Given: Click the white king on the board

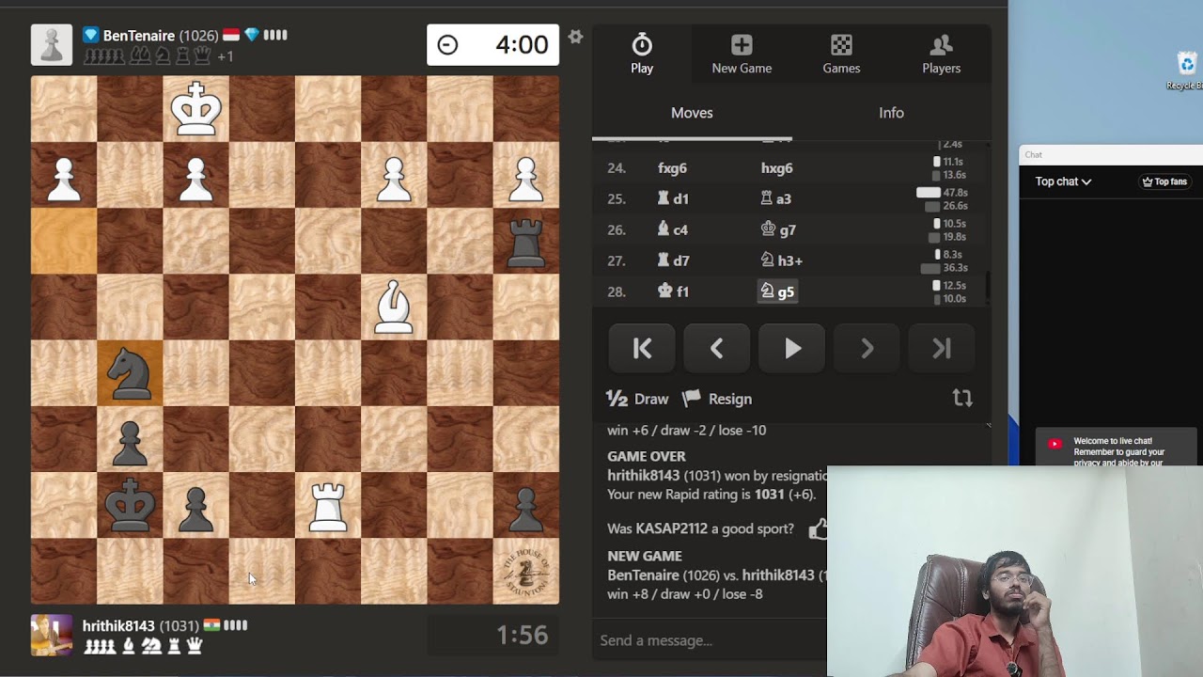Looking at the screenshot, I should pyautogui.click(x=195, y=109).
